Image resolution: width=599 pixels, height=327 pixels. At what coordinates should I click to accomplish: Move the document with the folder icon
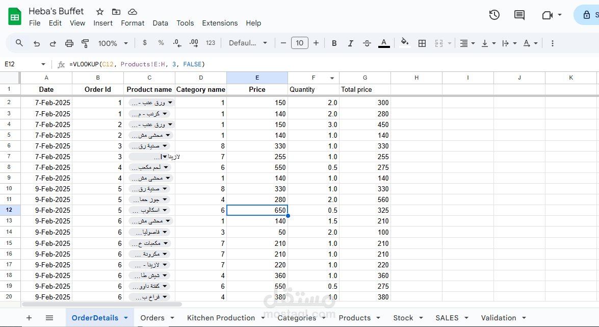(116, 11)
